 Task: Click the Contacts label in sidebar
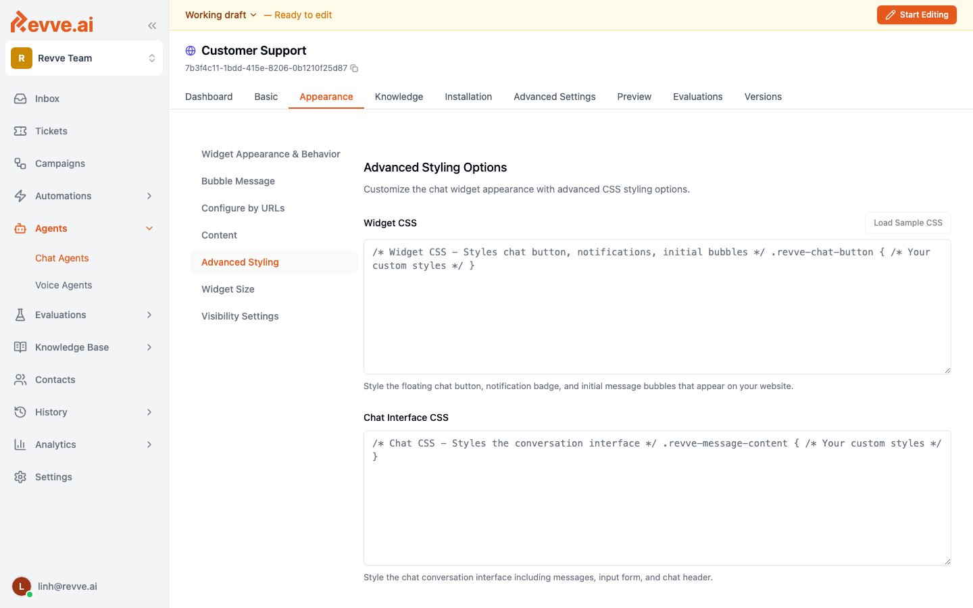pyautogui.click(x=55, y=380)
